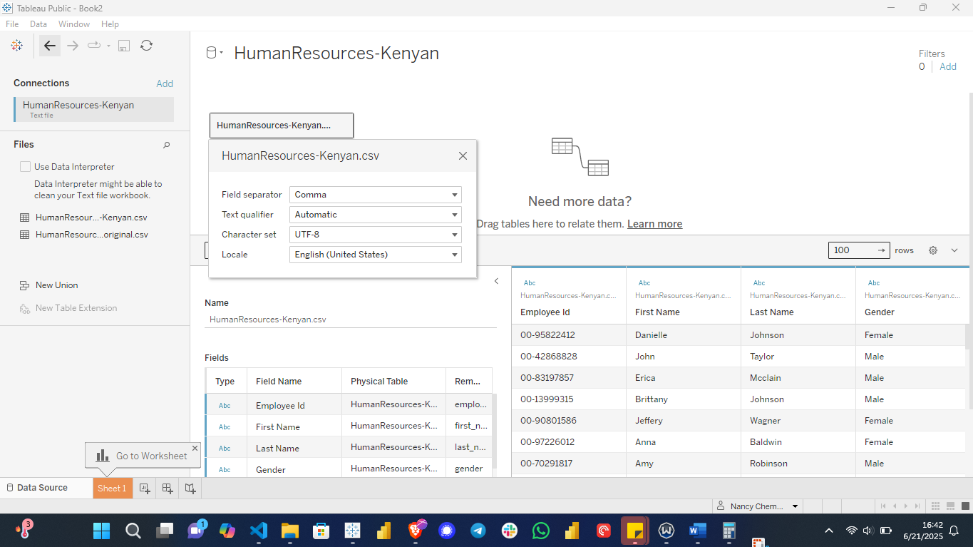Open the Window menu
The image size is (973, 547).
point(74,24)
